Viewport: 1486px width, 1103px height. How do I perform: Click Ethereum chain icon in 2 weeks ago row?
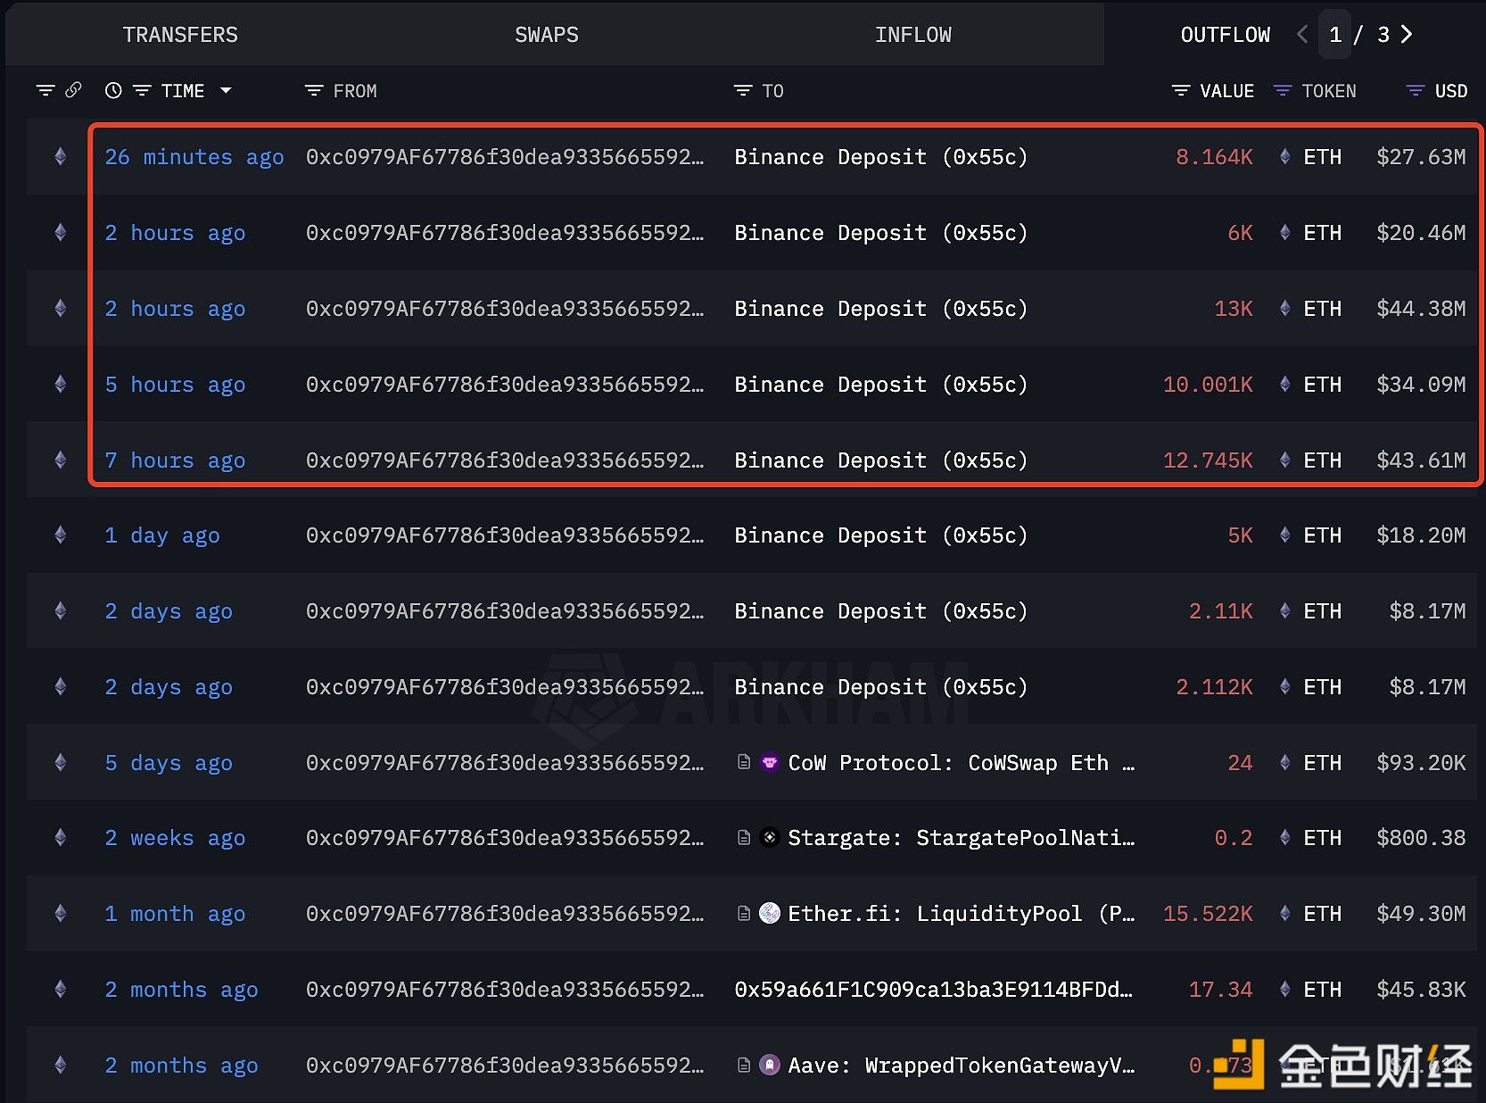pos(61,838)
